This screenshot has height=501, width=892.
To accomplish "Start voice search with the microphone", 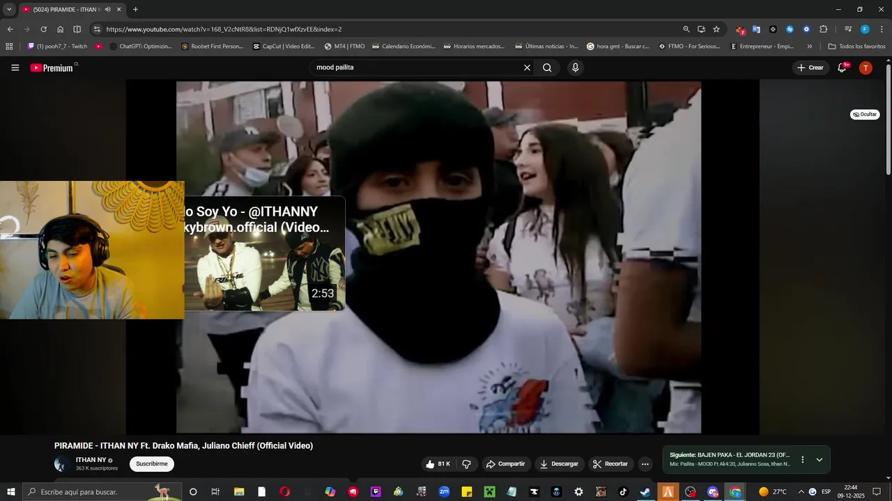I will click(575, 67).
